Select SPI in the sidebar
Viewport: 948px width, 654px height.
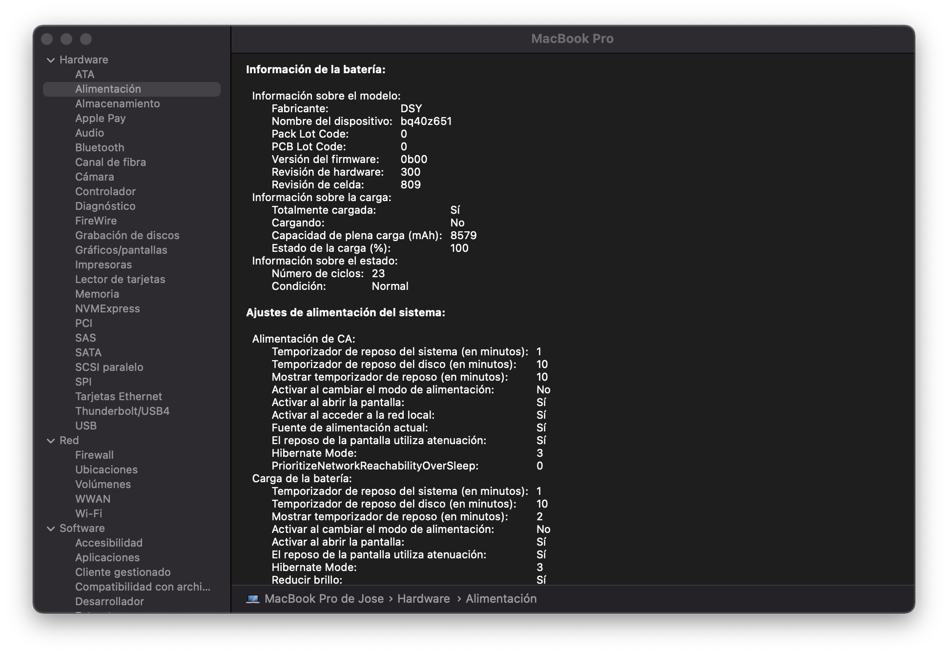tap(83, 382)
